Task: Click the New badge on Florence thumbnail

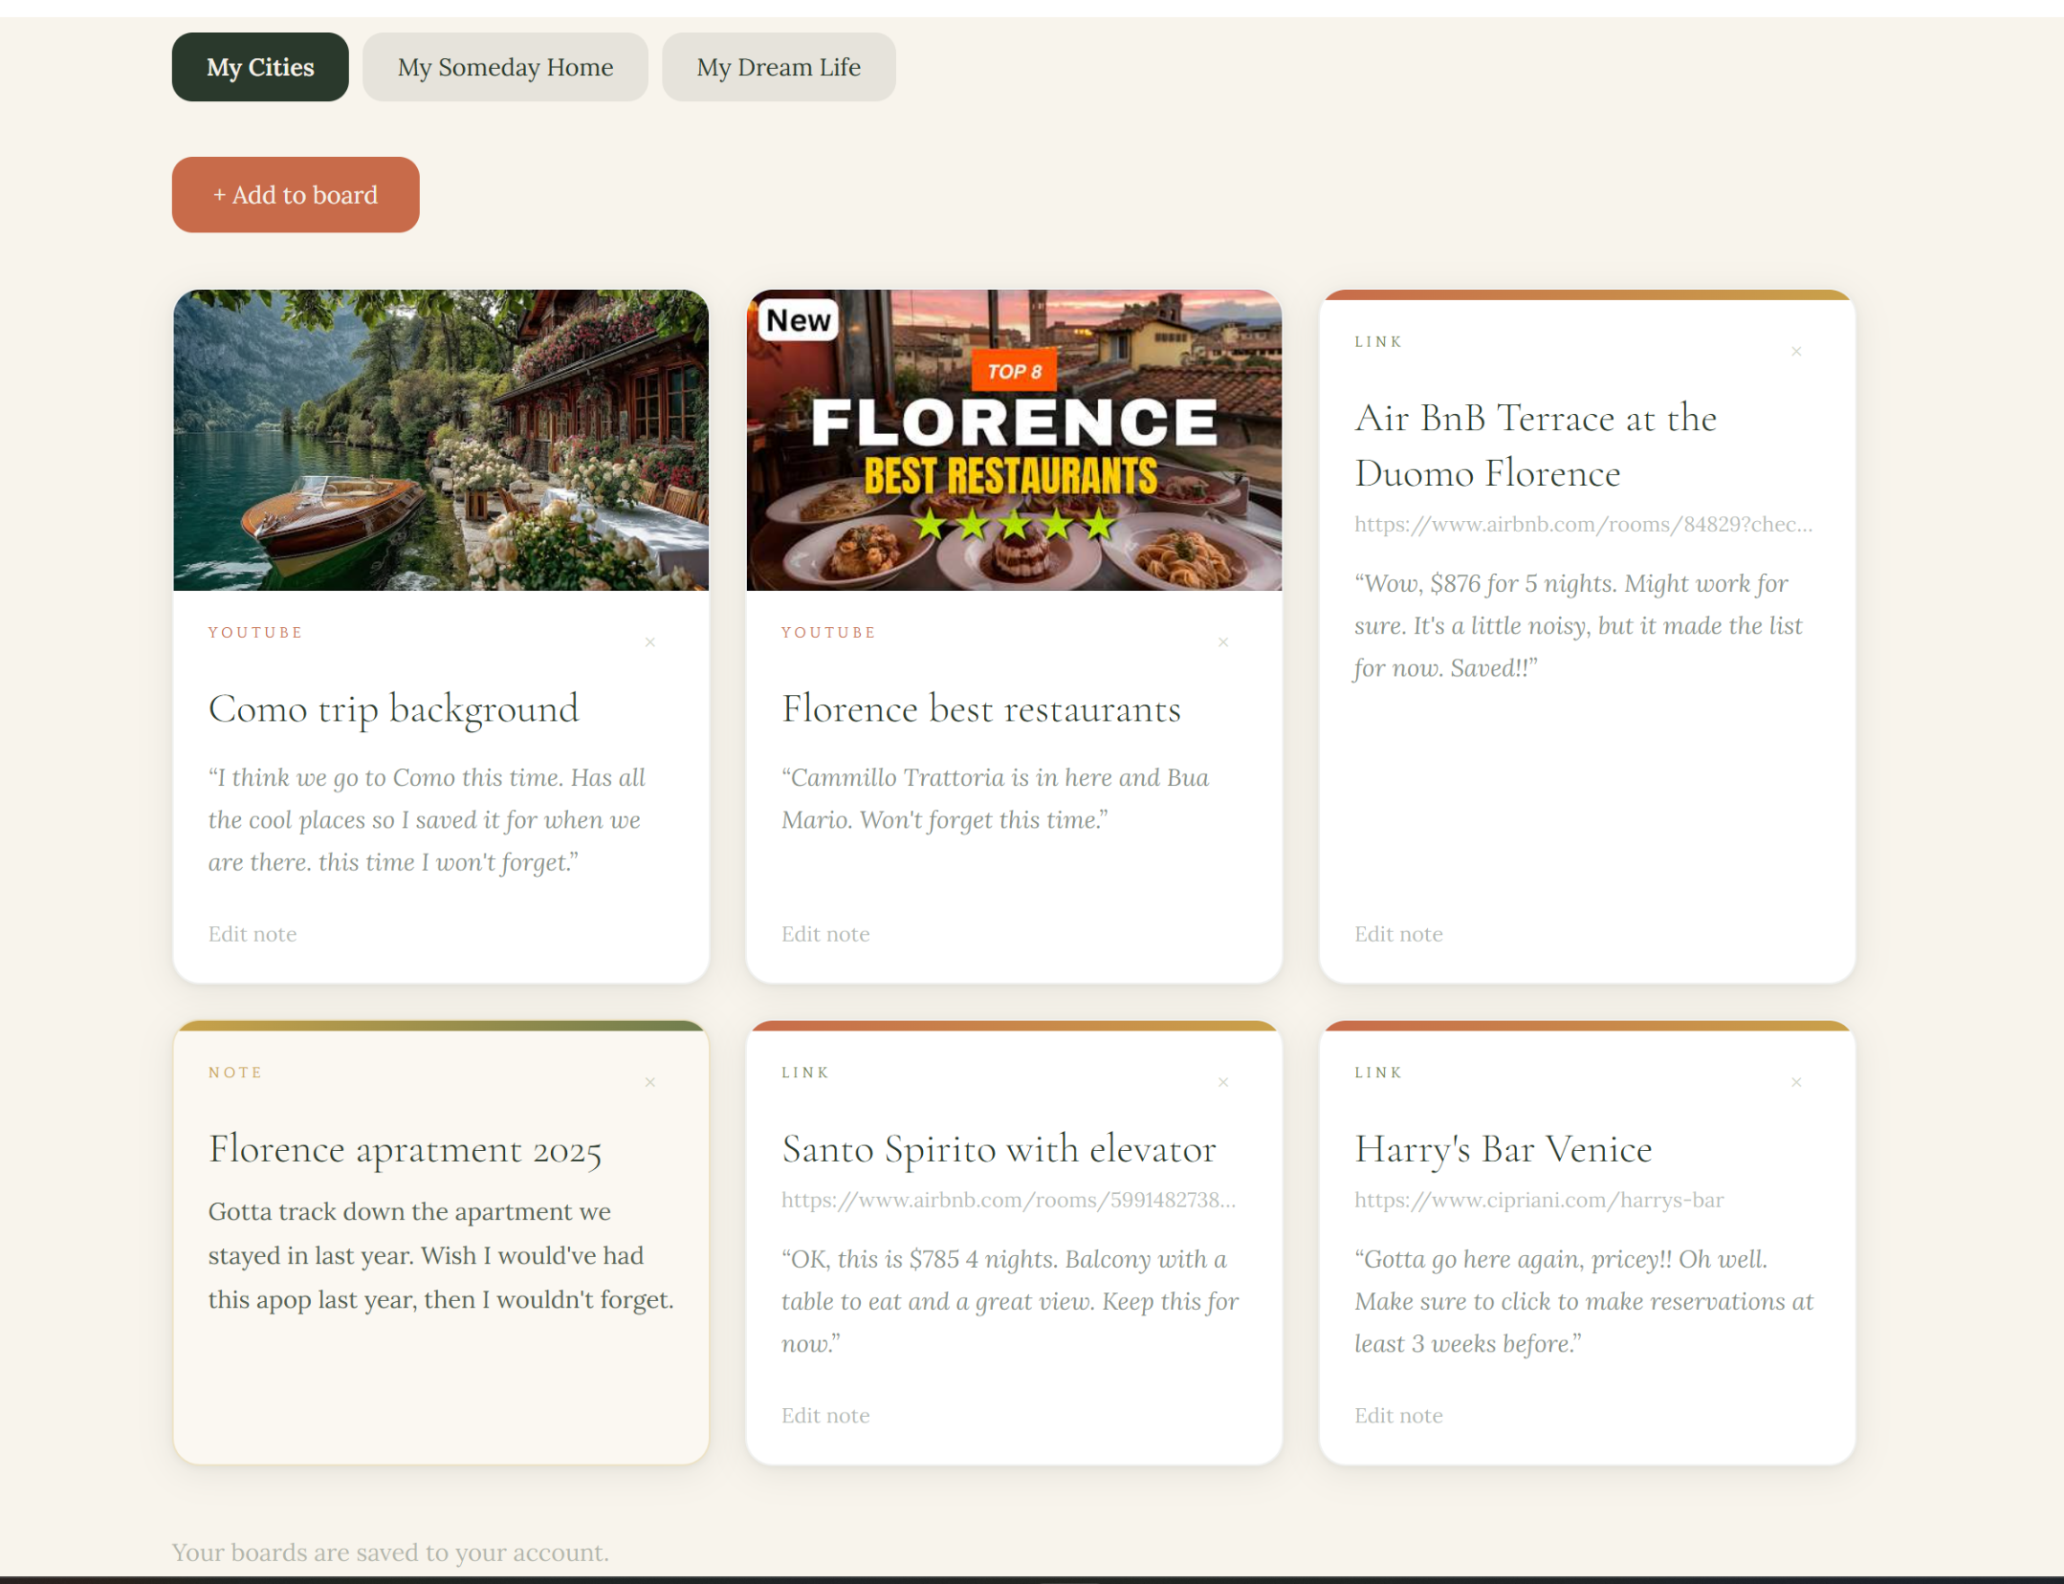Action: click(x=799, y=320)
